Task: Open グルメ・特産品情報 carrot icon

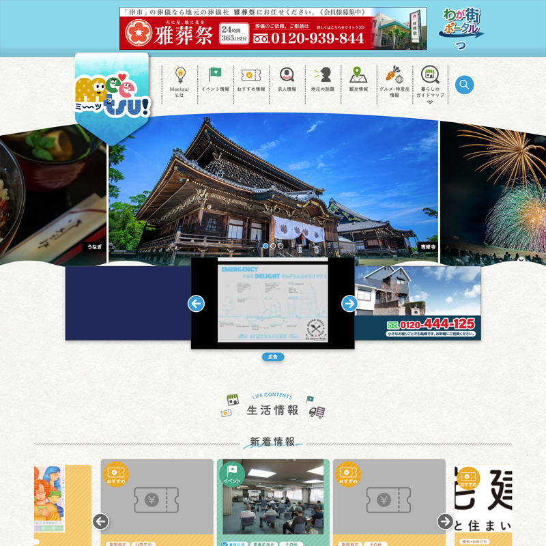Action: click(394, 83)
